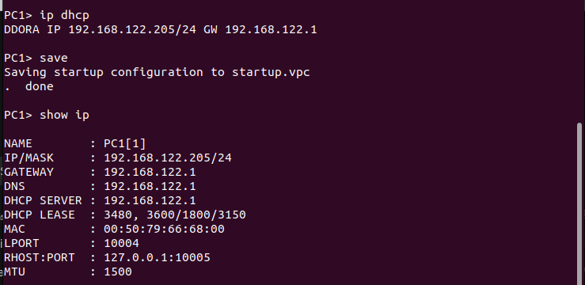The height and width of the screenshot is (285, 585).
Task: Click the DHCP LEASE value 3480, 3600/1800/3150
Action: (175, 215)
